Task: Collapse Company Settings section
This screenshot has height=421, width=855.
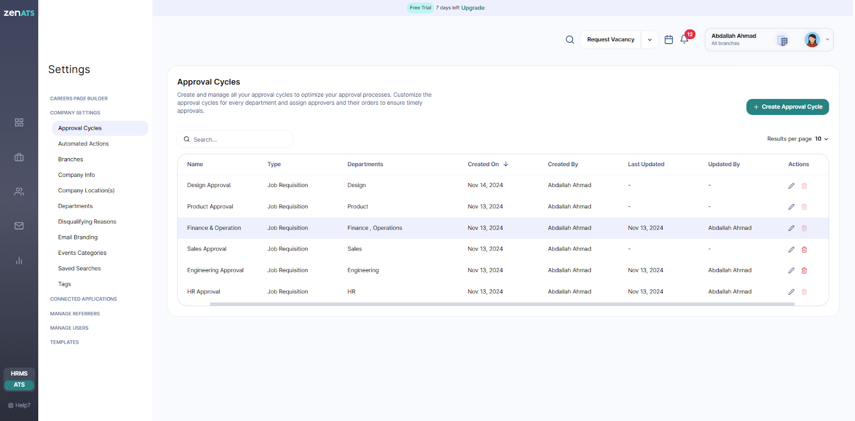Action: pos(75,113)
